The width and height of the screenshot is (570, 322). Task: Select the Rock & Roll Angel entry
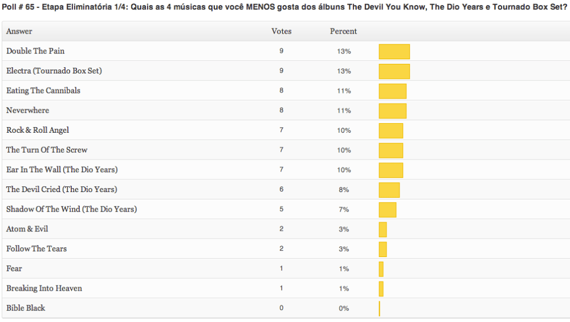[x=38, y=131]
